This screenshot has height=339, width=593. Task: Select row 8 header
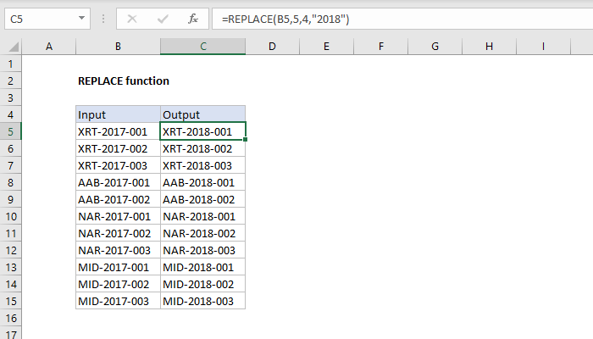pos(10,183)
